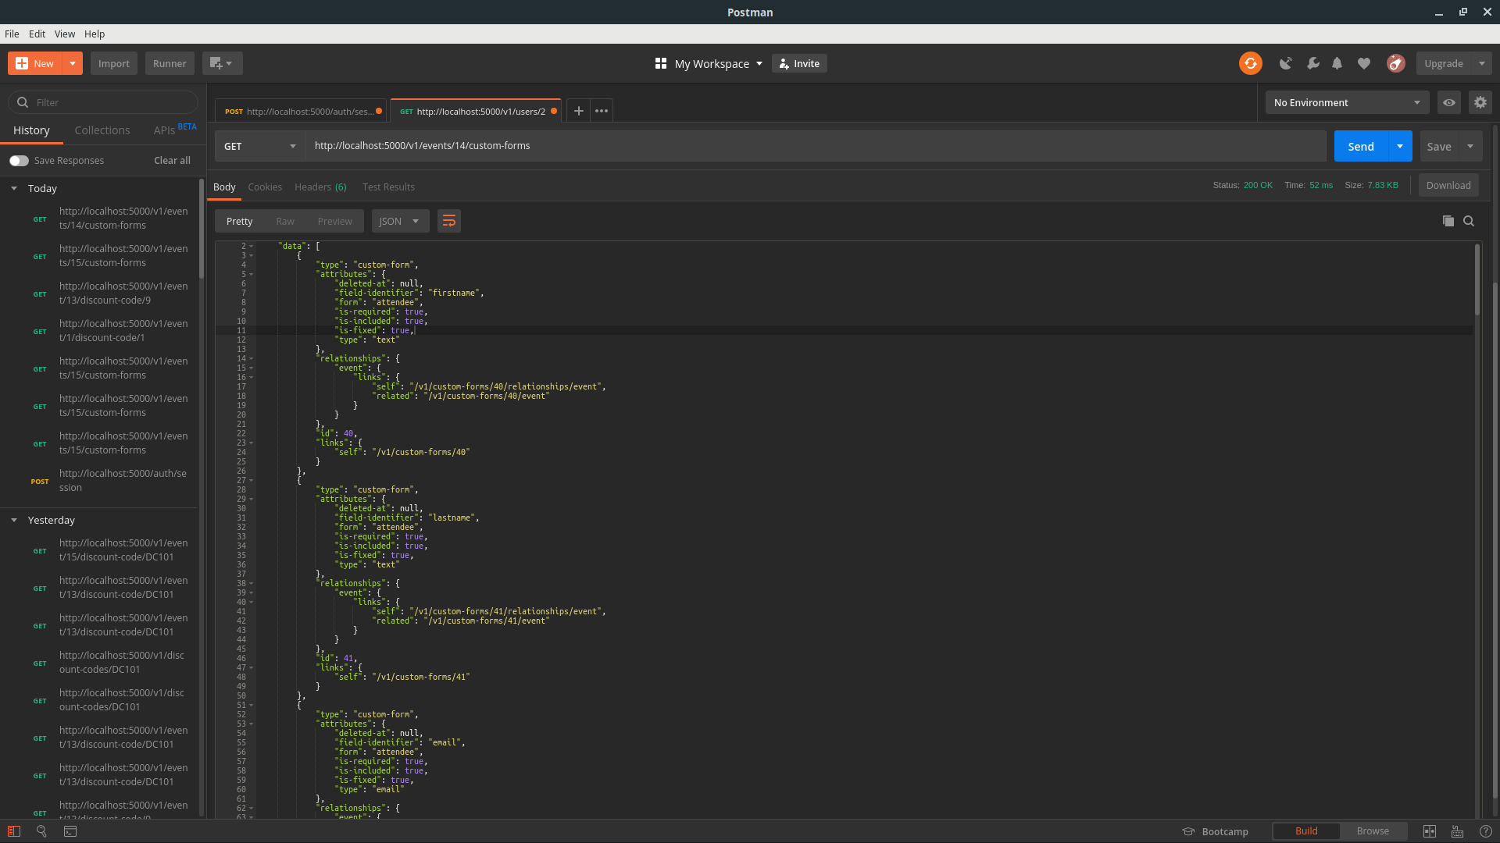Open the Postman console icon

click(70, 831)
